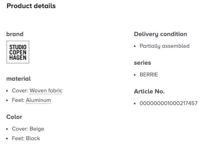Click the Color section heading
Image resolution: width=222 pixels, height=149 pixels.
14,117
